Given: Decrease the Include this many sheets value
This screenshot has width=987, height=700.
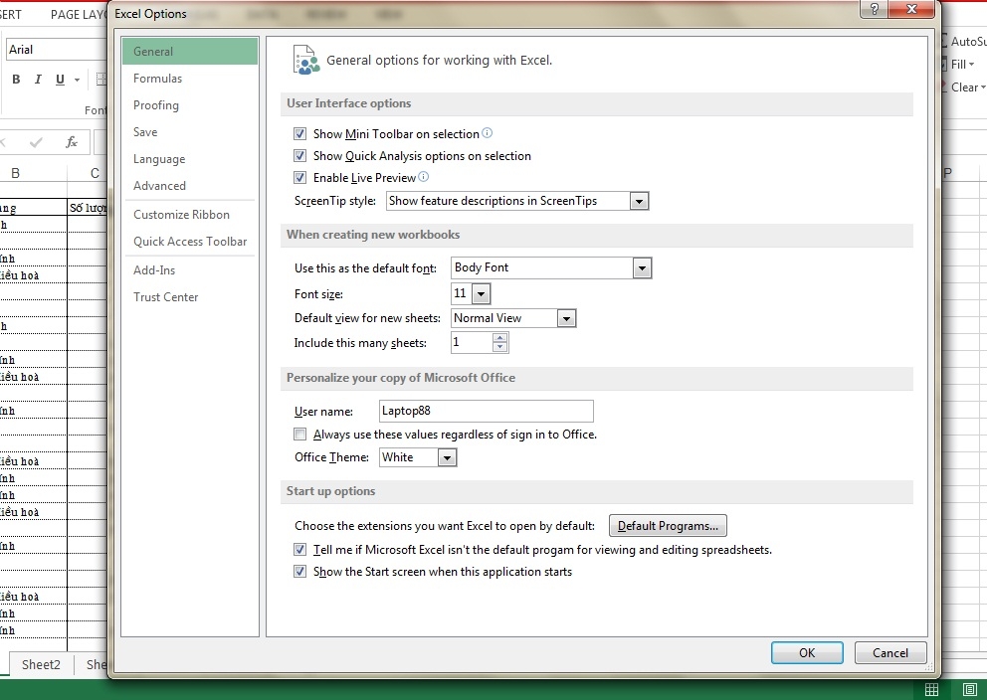Looking at the screenshot, I should coord(499,347).
